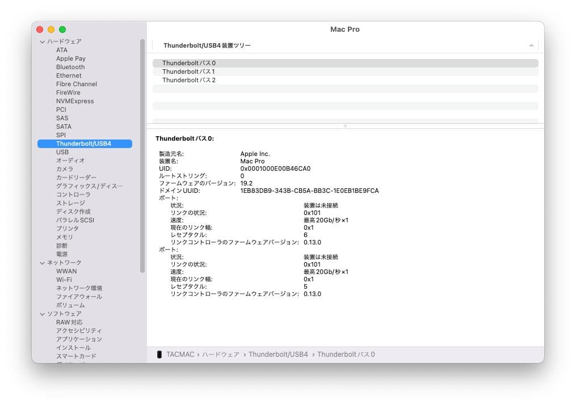Collapse the Thunderbolt/USB4装置ツリー panel
The width and height of the screenshot is (576, 405).
531,45
